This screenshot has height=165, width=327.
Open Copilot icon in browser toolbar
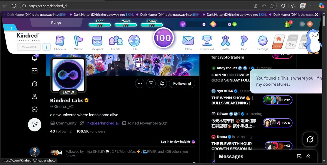coord(322,6)
